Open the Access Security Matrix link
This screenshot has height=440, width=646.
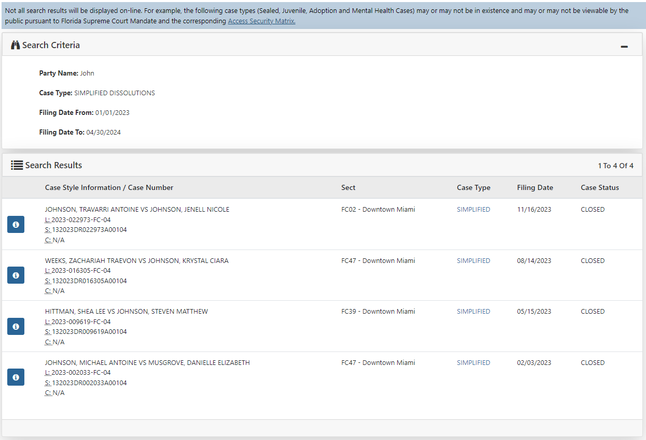tap(262, 21)
